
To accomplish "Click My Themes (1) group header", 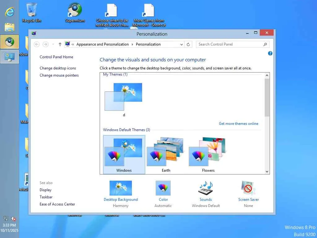I will point(115,74).
